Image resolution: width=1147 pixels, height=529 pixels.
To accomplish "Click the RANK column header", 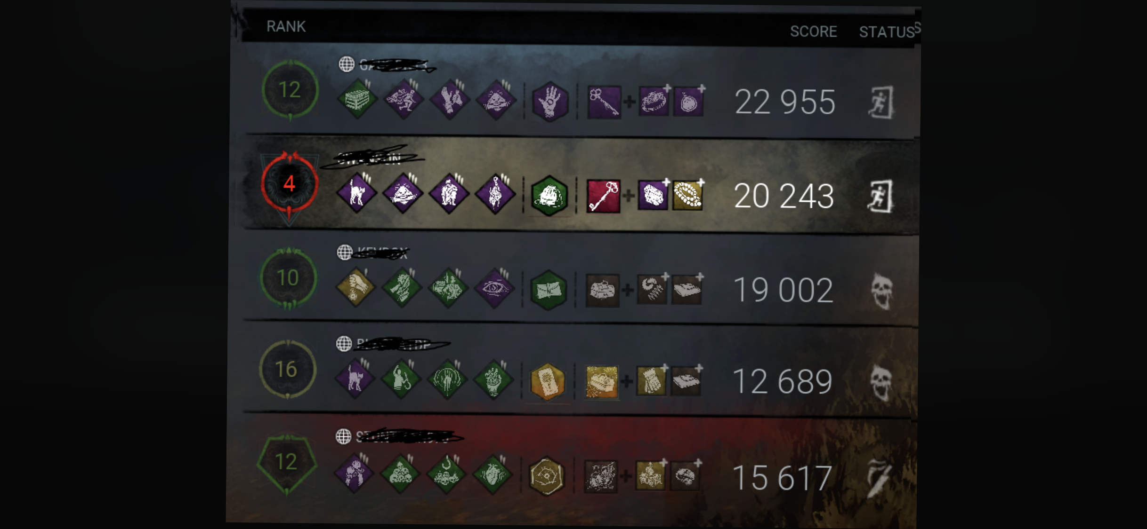I will 286,26.
